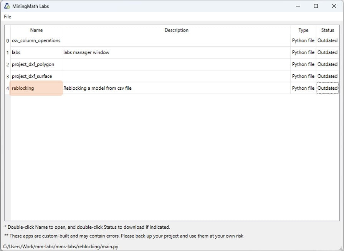Click Outdated status for project_dxf_polygon
The width and height of the screenshot is (344, 251).
tap(327, 64)
